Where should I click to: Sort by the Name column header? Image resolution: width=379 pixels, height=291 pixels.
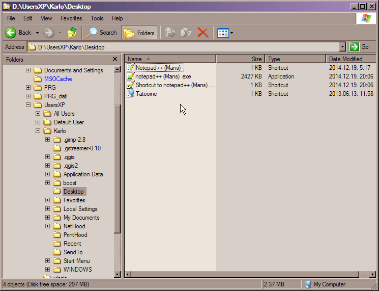click(x=170, y=59)
